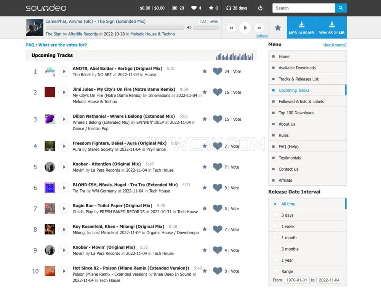Play the current track in the player
This screenshot has width=381, height=288.
pyautogui.click(x=245, y=28)
